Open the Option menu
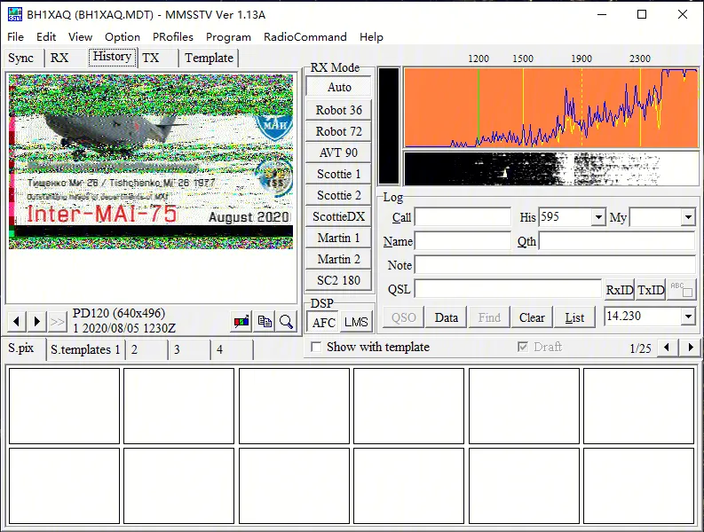Viewport: 704px width, 532px height. pos(123,36)
